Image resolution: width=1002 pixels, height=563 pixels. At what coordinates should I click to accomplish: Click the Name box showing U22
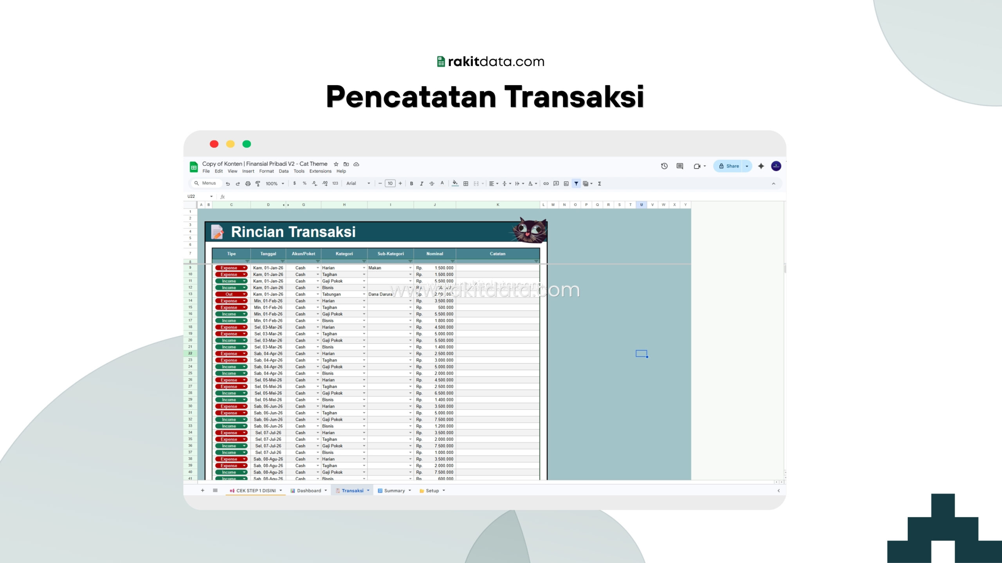[200, 196]
